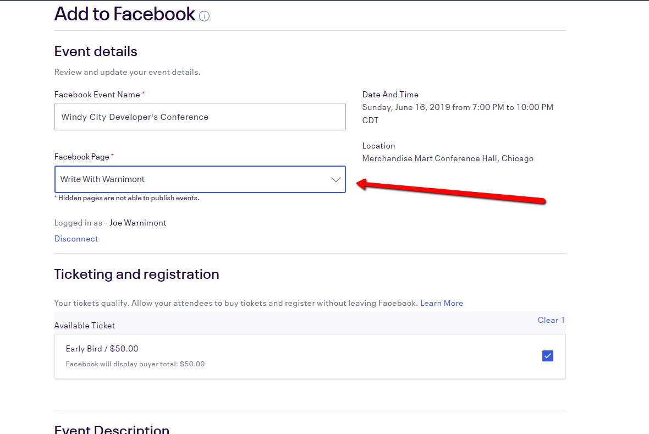Click the hidden pages note text
This screenshot has width=649, height=434.
[x=127, y=198]
